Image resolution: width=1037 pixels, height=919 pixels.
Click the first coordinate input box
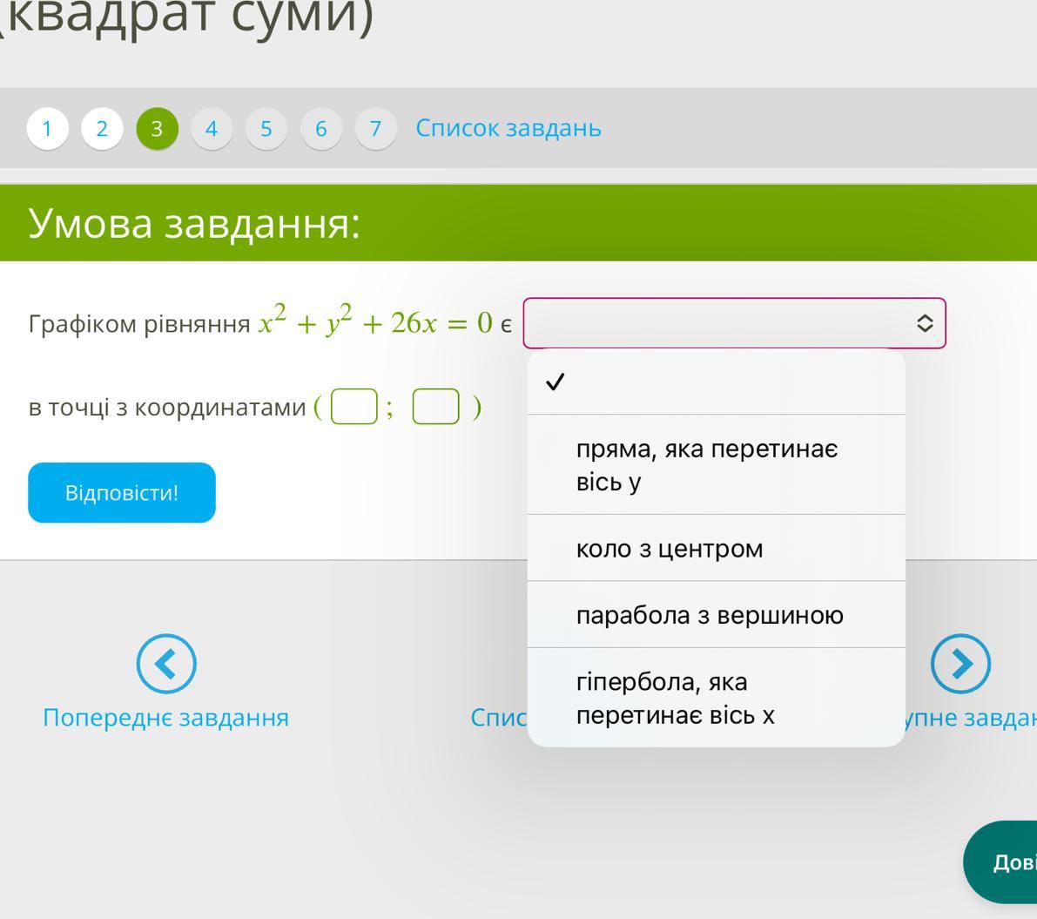(354, 407)
